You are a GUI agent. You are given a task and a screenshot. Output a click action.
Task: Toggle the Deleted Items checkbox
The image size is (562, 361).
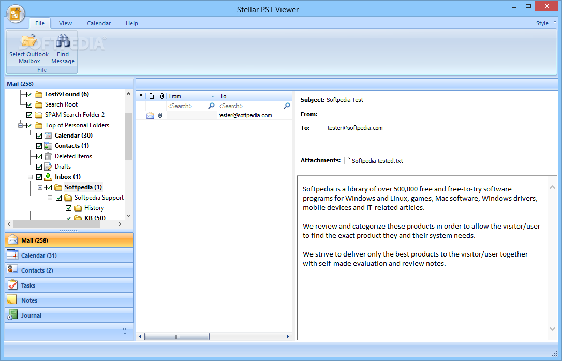[x=39, y=157]
